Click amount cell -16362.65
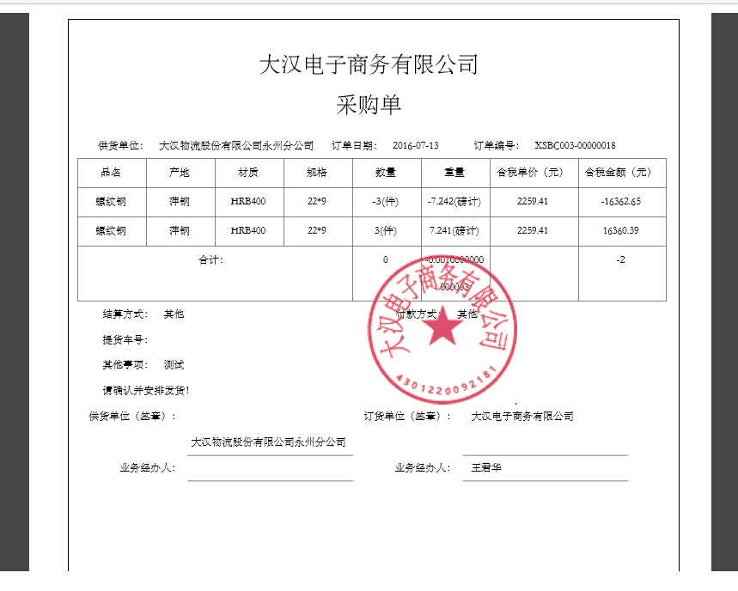This screenshot has height=591, width=738. click(621, 201)
